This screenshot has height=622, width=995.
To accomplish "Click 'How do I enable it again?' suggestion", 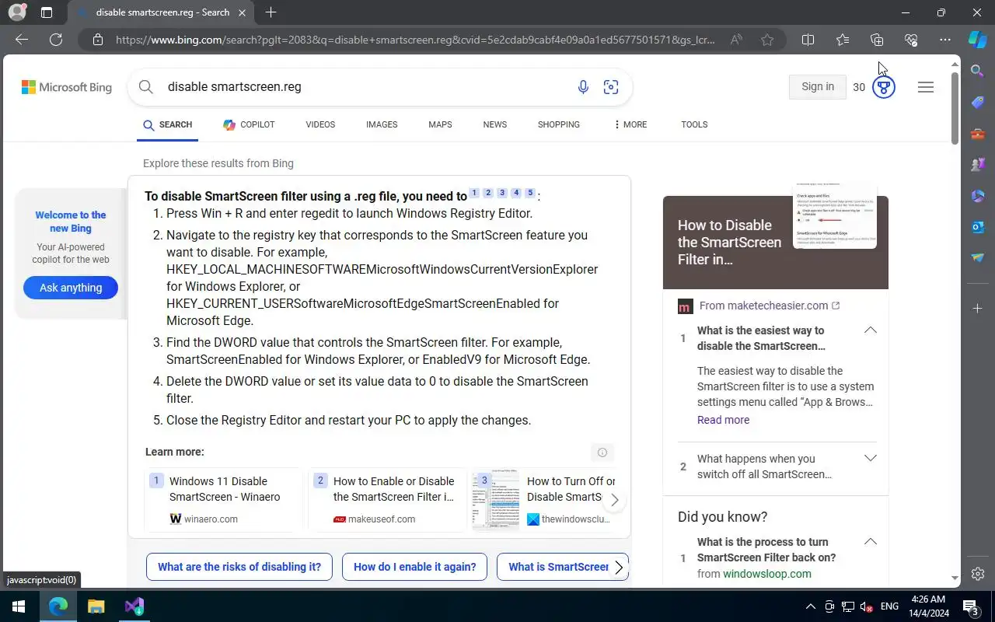I will tap(414, 567).
